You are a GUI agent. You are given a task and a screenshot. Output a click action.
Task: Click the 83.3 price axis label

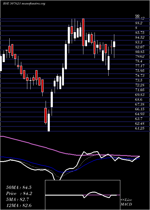139,42
